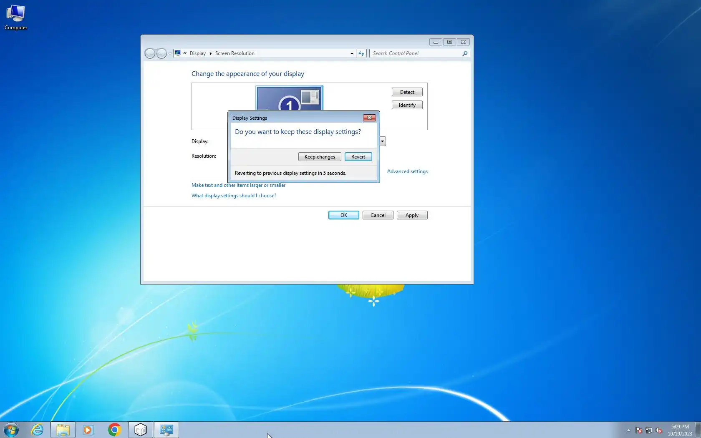This screenshot has width=701, height=438.
Task: Click the Show desktop strip
Action: (698, 430)
